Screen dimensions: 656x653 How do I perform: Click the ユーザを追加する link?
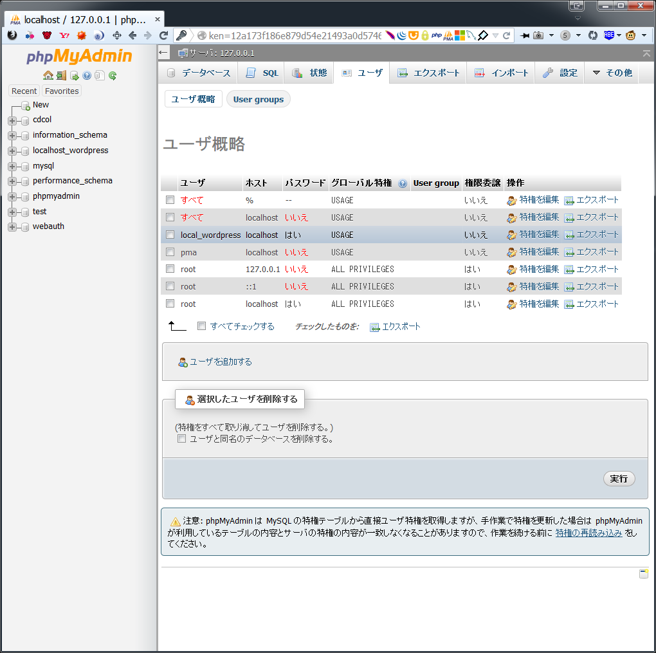point(215,362)
